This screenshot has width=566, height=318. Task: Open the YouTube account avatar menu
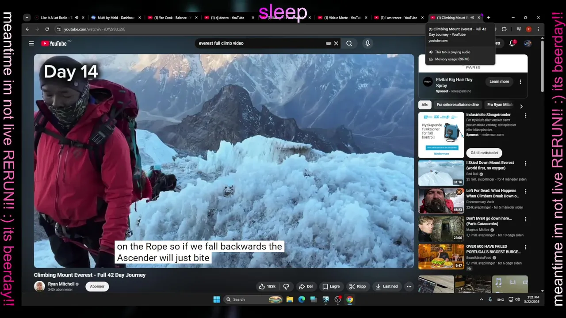coord(528,43)
